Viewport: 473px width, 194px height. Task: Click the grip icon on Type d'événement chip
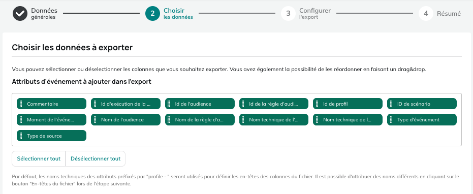tap(391, 119)
